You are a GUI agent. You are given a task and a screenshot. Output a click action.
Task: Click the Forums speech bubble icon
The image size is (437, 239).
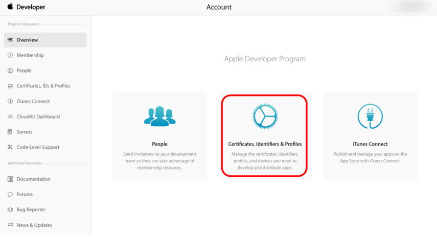point(10,194)
